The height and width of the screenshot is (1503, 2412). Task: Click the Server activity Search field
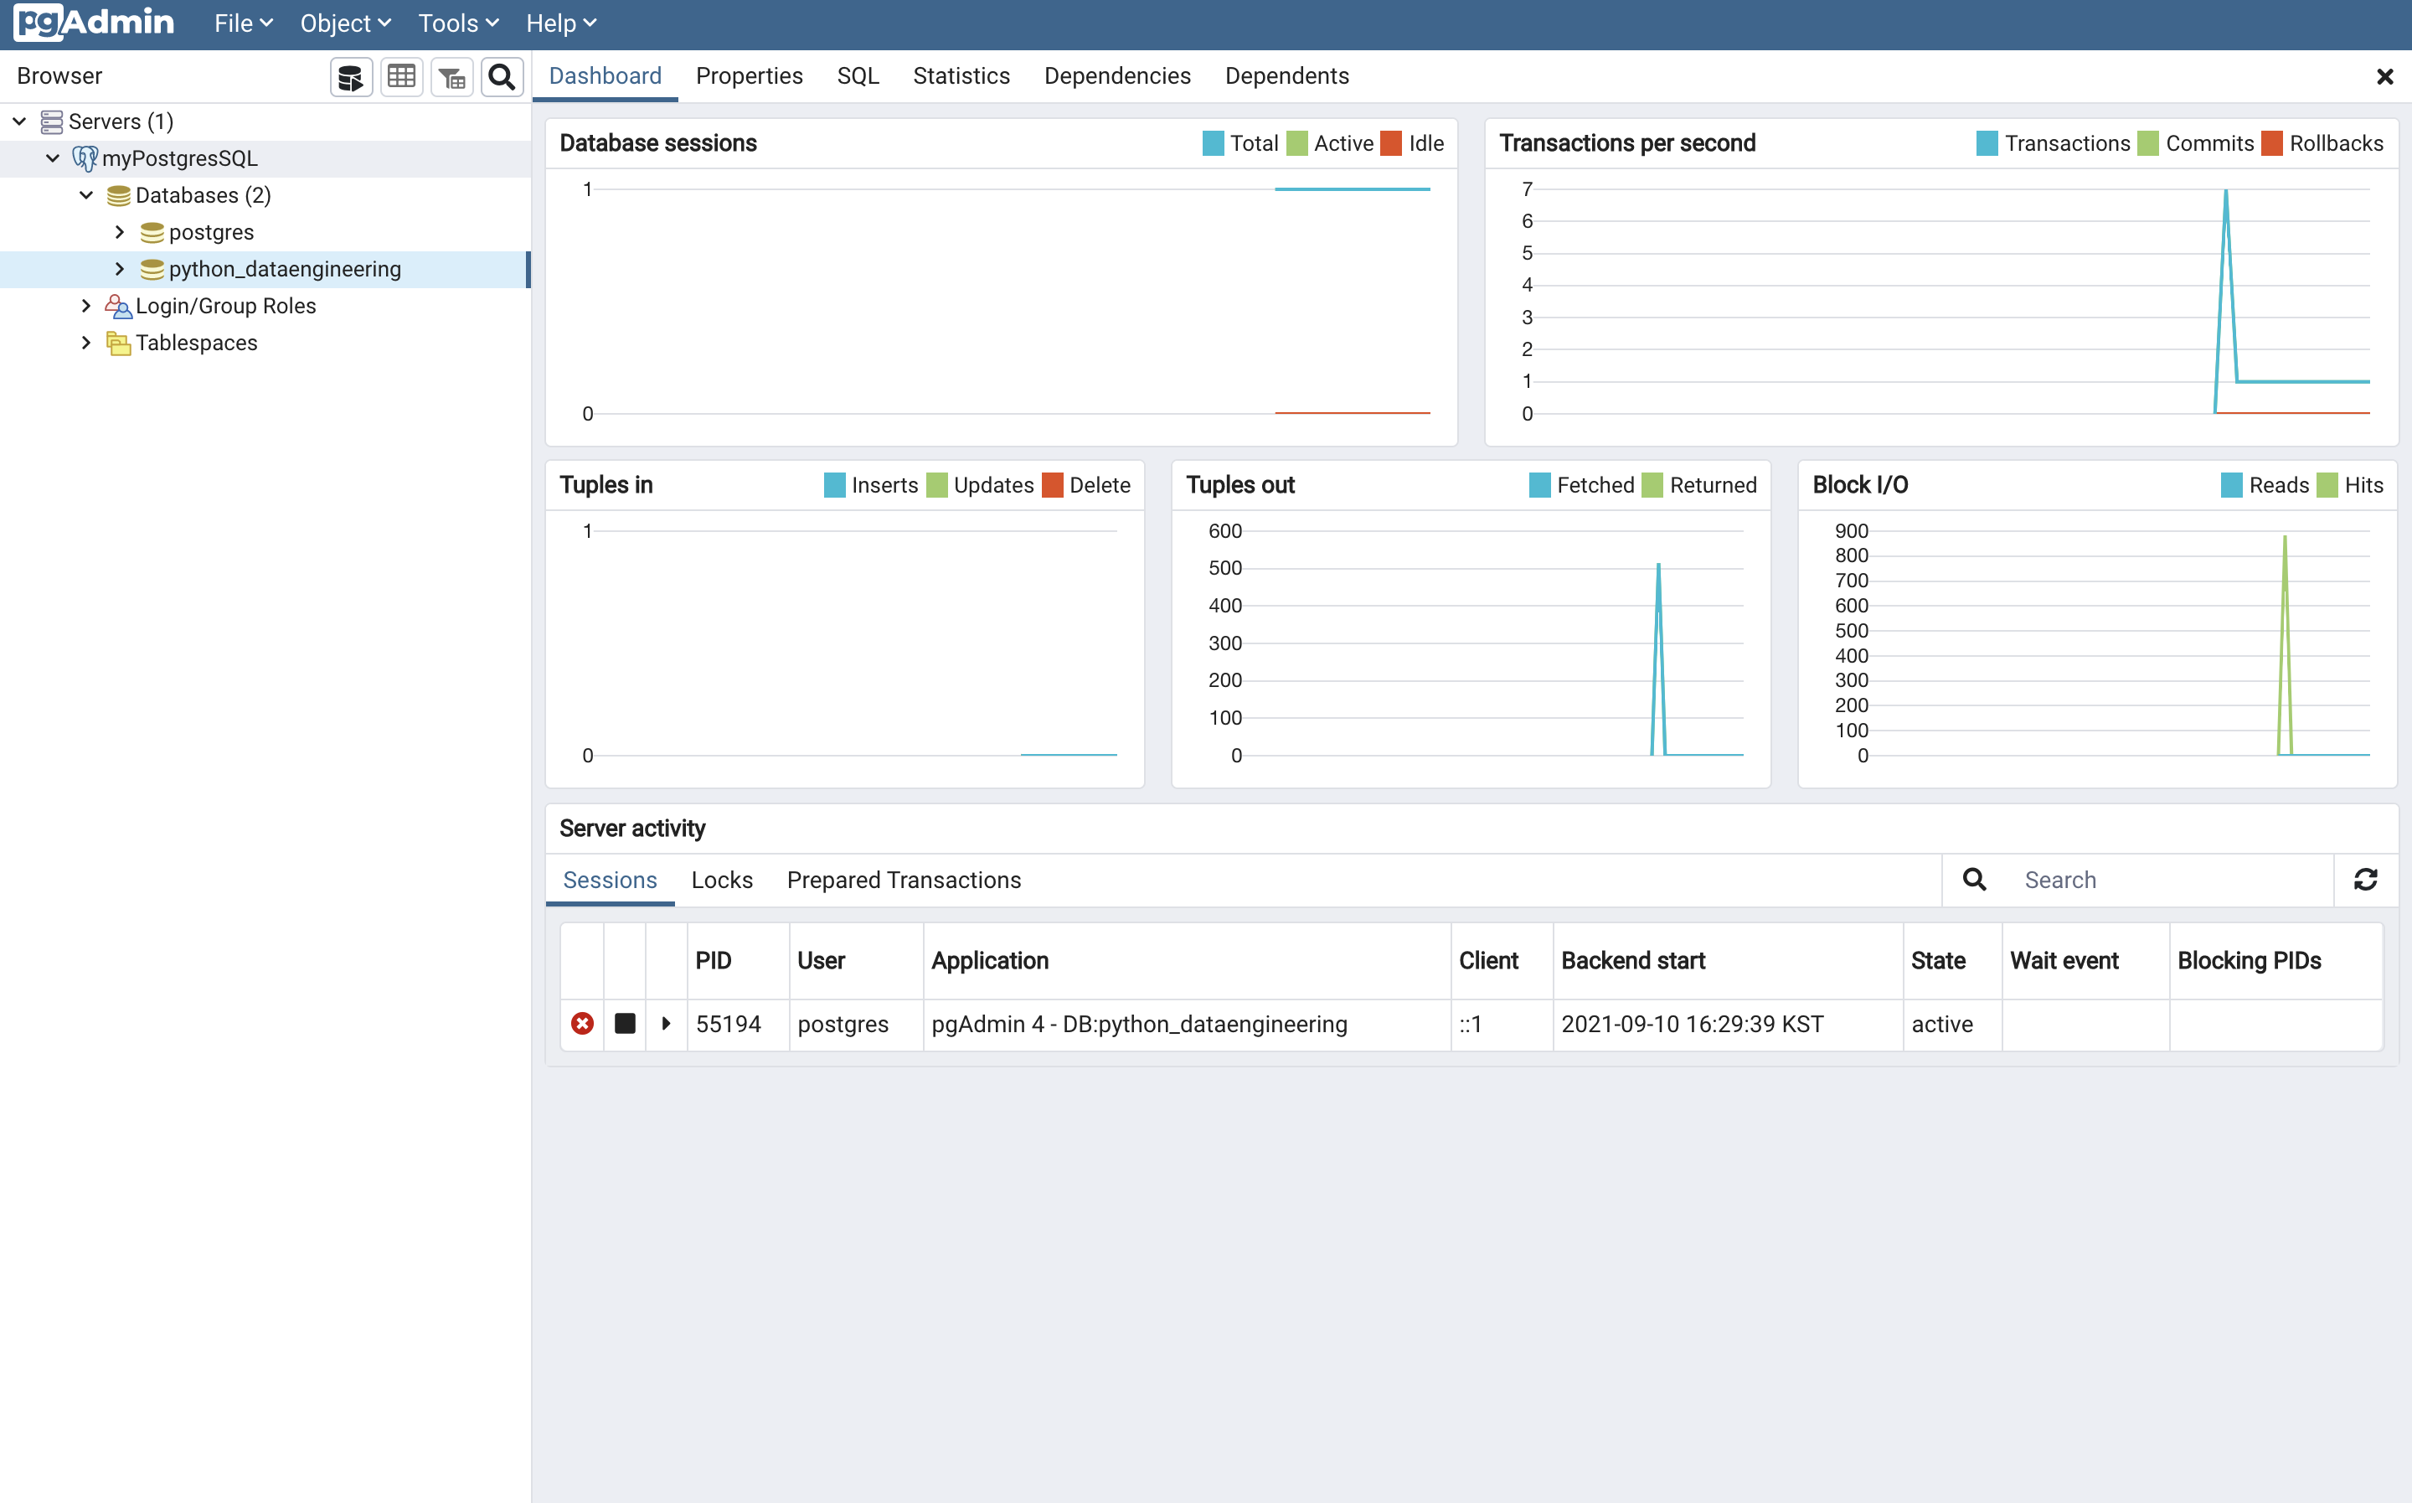(x=2170, y=880)
